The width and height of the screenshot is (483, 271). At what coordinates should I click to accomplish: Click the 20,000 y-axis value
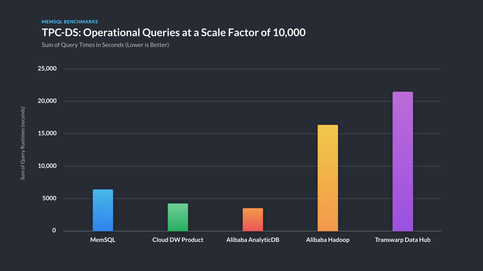pos(47,101)
